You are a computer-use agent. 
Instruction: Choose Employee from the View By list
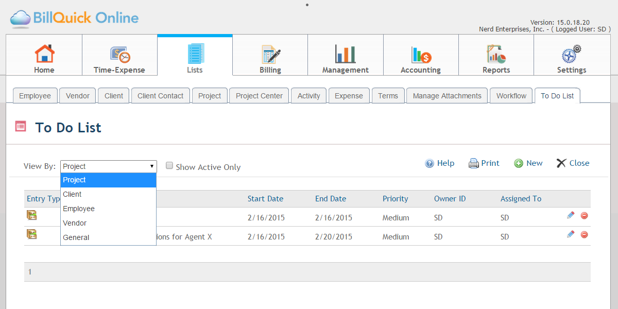click(x=108, y=209)
